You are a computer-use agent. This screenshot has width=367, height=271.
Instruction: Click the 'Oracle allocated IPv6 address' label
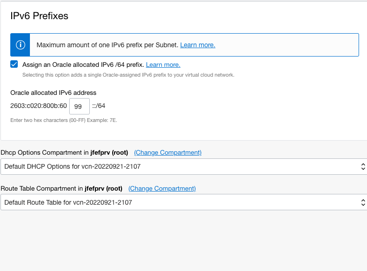tap(53, 93)
